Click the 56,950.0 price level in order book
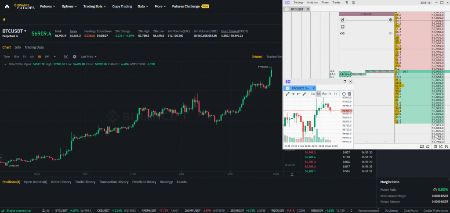Screen dimensions: 450x213 [x=438, y=49]
